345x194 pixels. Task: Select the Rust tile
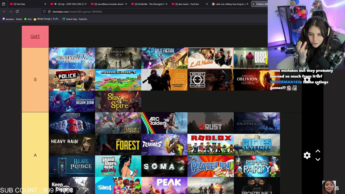click(211, 123)
